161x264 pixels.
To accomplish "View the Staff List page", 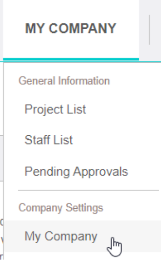I will 49,140.
